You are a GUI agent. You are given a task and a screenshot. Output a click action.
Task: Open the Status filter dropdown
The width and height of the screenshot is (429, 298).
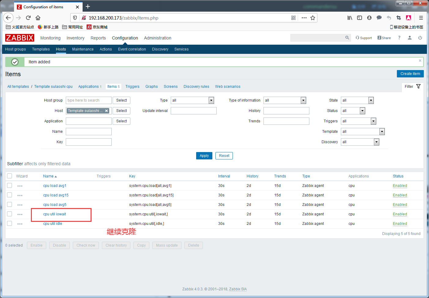353,111
